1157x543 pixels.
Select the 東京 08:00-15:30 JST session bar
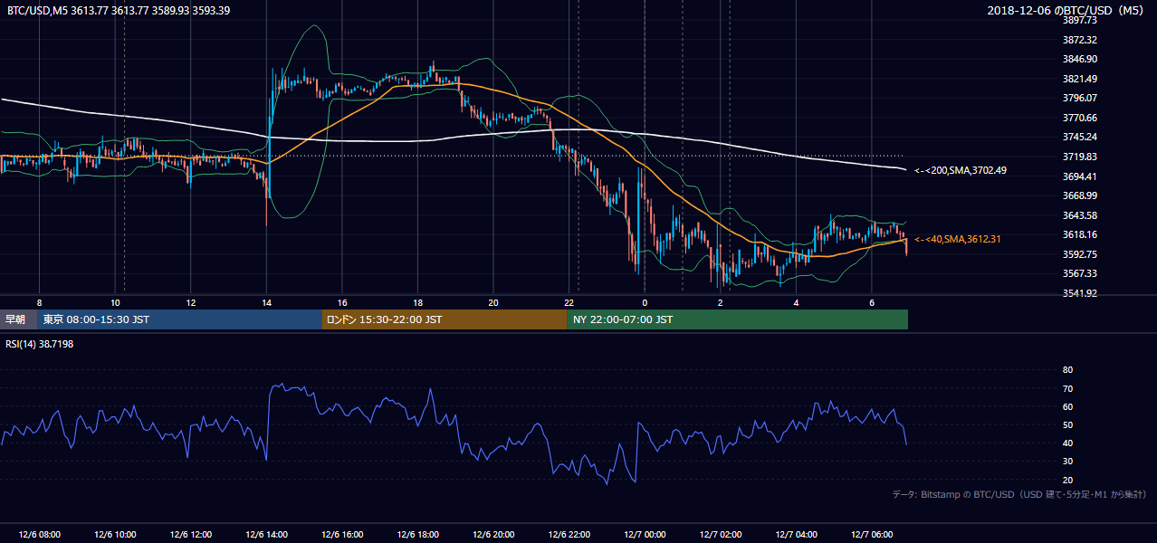pyautogui.click(x=179, y=319)
